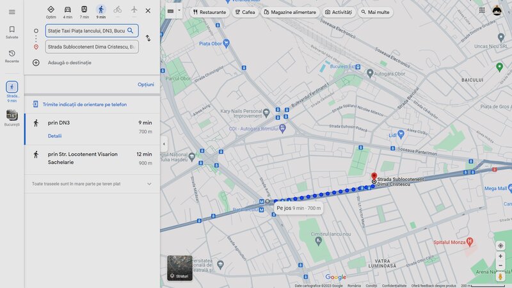Viewport: 512px width, 288px height.
Task: Click the keyboard input tool icon
Action: 170,11
